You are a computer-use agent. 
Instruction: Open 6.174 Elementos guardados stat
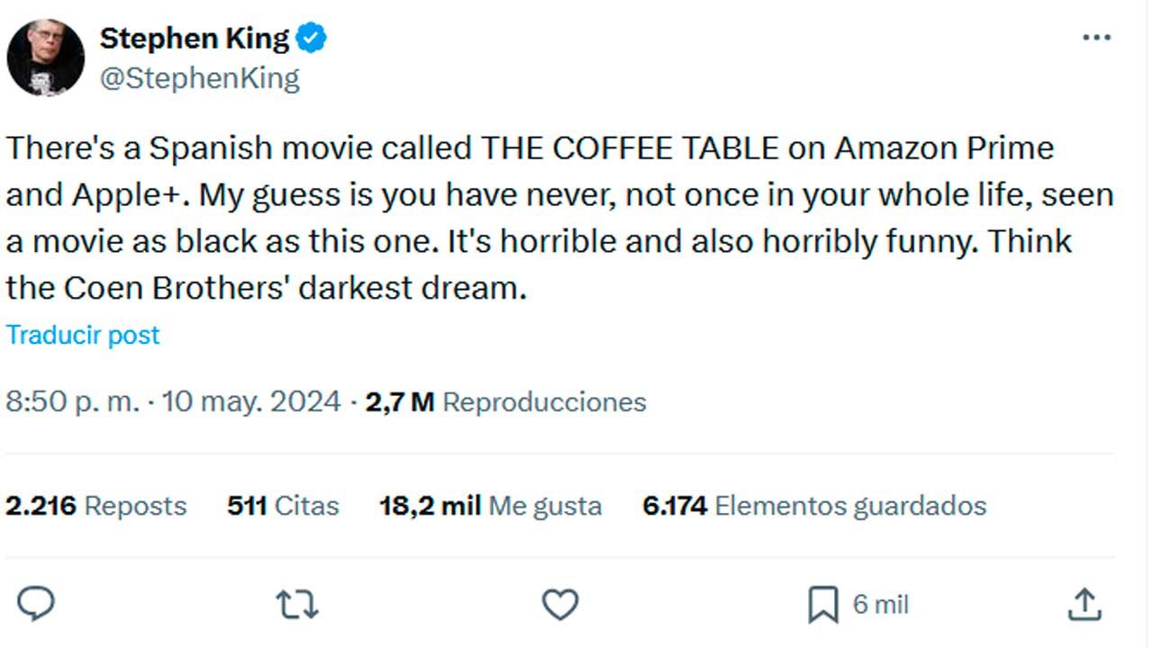click(814, 506)
